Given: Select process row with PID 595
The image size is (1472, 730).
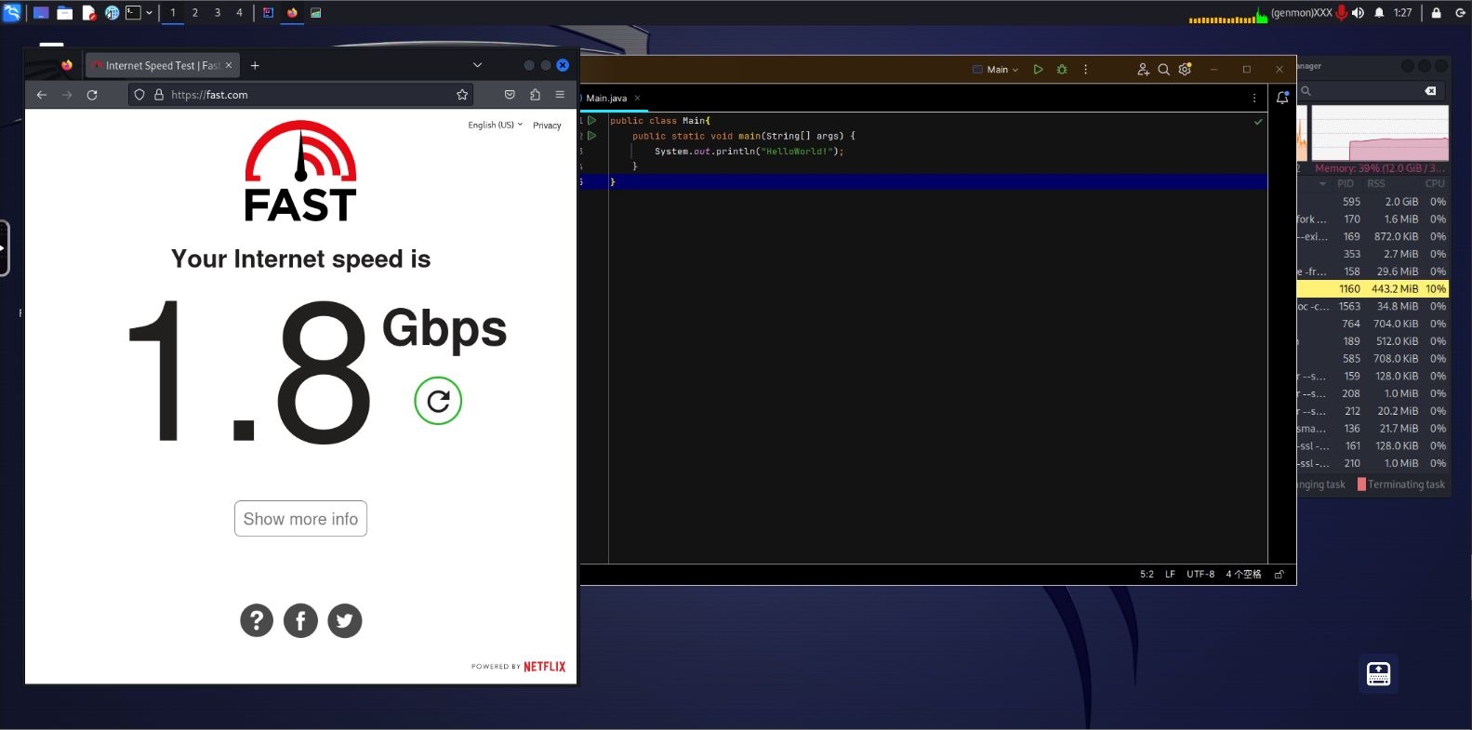Looking at the screenshot, I should (1373, 202).
